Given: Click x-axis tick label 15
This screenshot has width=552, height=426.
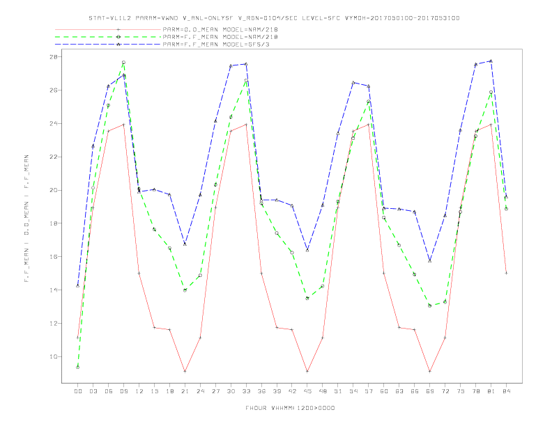Looking at the screenshot, I should click(154, 391).
